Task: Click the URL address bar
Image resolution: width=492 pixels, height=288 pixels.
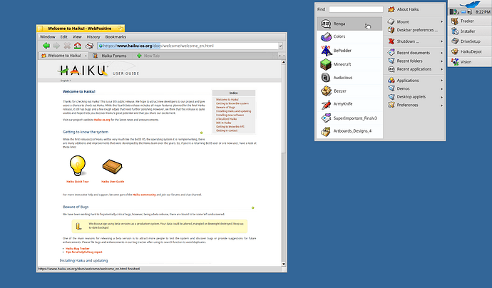Action: tap(188, 46)
